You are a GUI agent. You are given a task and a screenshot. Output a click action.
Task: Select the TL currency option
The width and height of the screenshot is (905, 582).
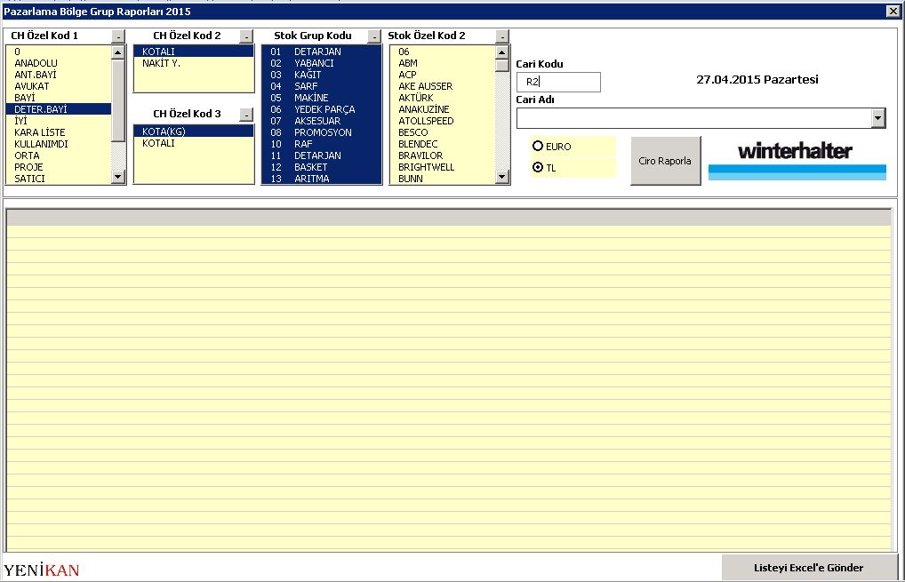click(x=538, y=167)
